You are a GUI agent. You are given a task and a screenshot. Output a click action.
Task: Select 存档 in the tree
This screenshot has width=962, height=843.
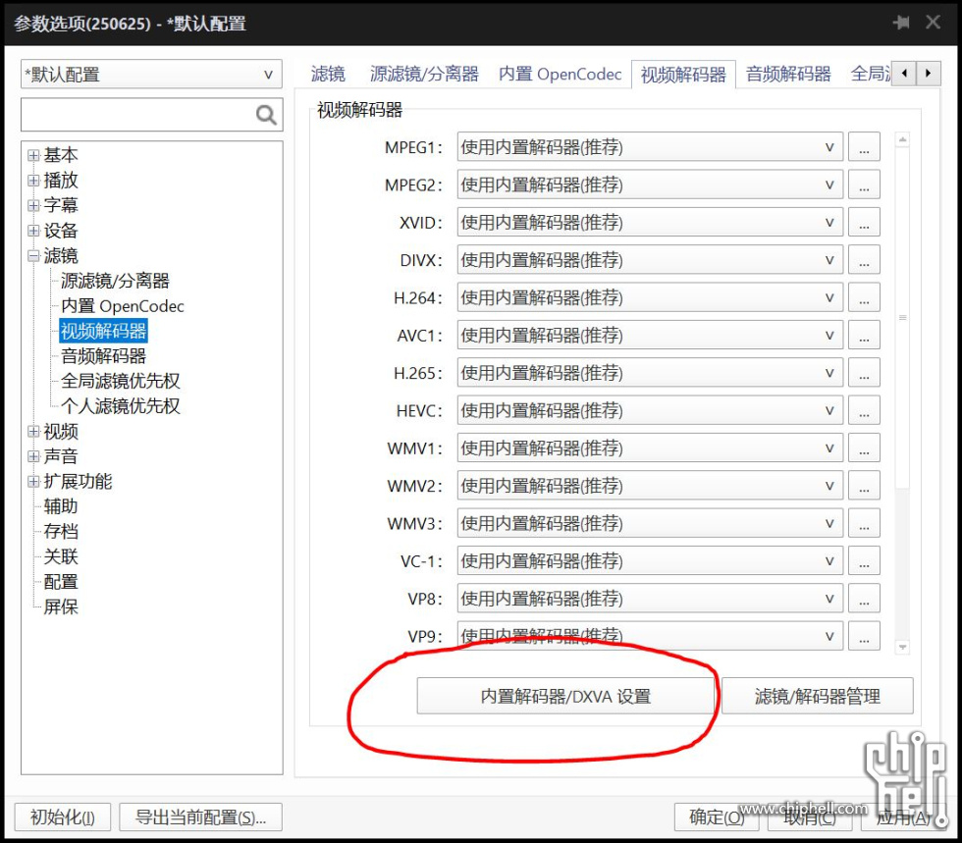[x=61, y=532]
